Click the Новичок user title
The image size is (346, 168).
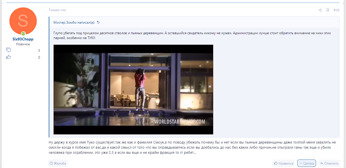23,44
